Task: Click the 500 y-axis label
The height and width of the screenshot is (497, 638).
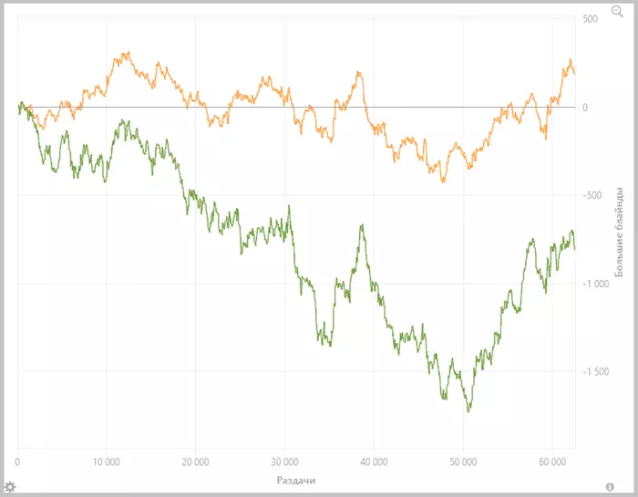Action: (x=590, y=19)
